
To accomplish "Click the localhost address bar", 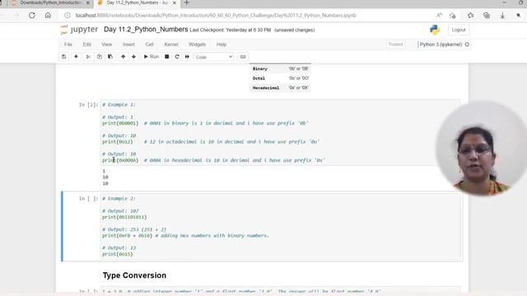I will click(x=216, y=16).
